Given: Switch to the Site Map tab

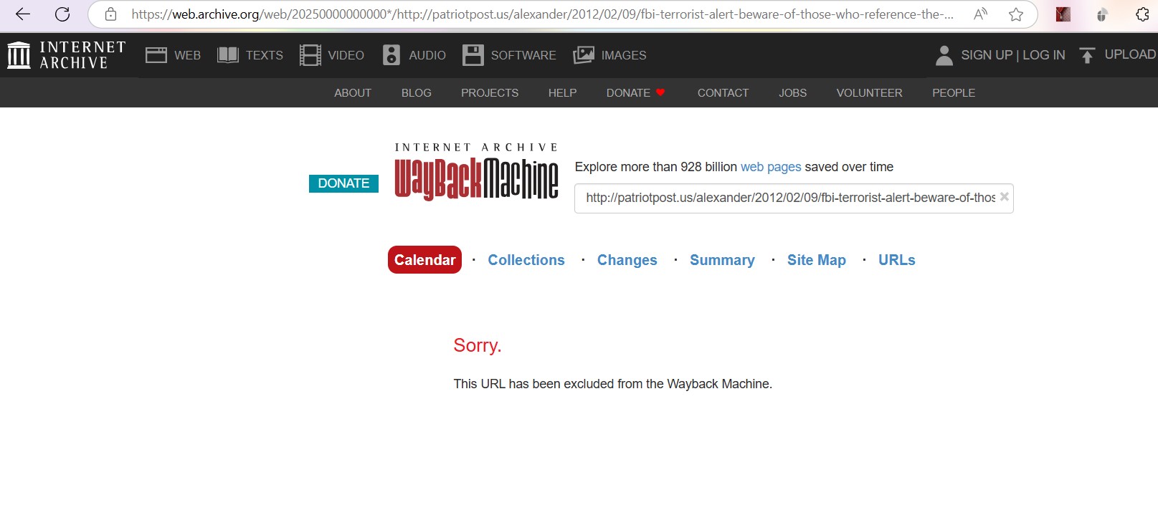Looking at the screenshot, I should pos(817,260).
